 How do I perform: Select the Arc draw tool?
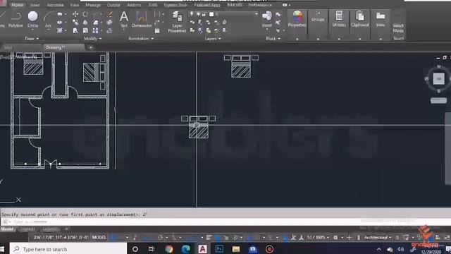coord(48,19)
